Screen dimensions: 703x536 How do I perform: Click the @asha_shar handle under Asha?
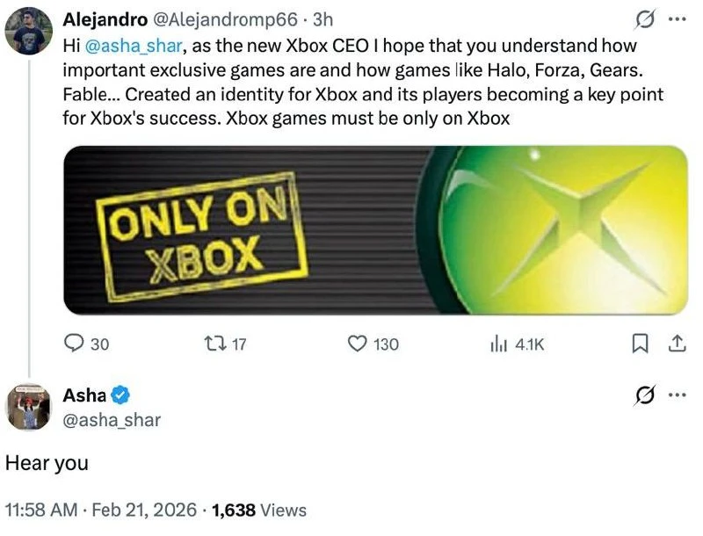coord(112,420)
